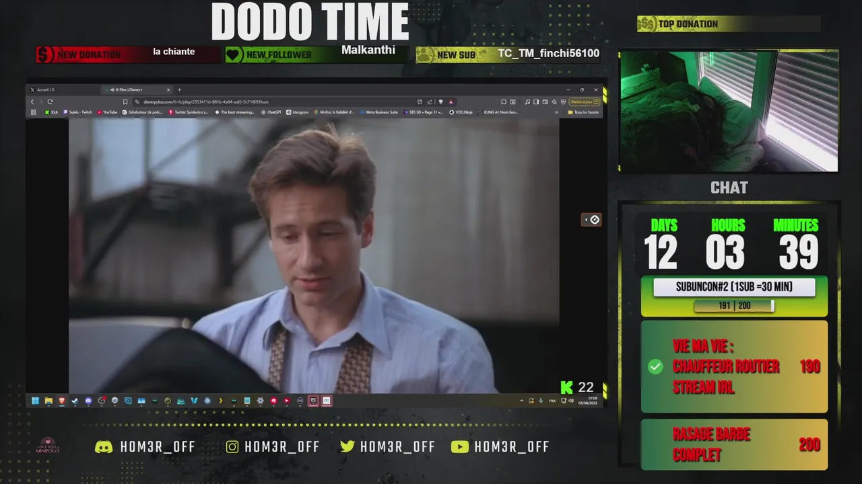Screen dimensions: 862x484
Task: Open the browser hamburger menu
Action: [x=596, y=102]
